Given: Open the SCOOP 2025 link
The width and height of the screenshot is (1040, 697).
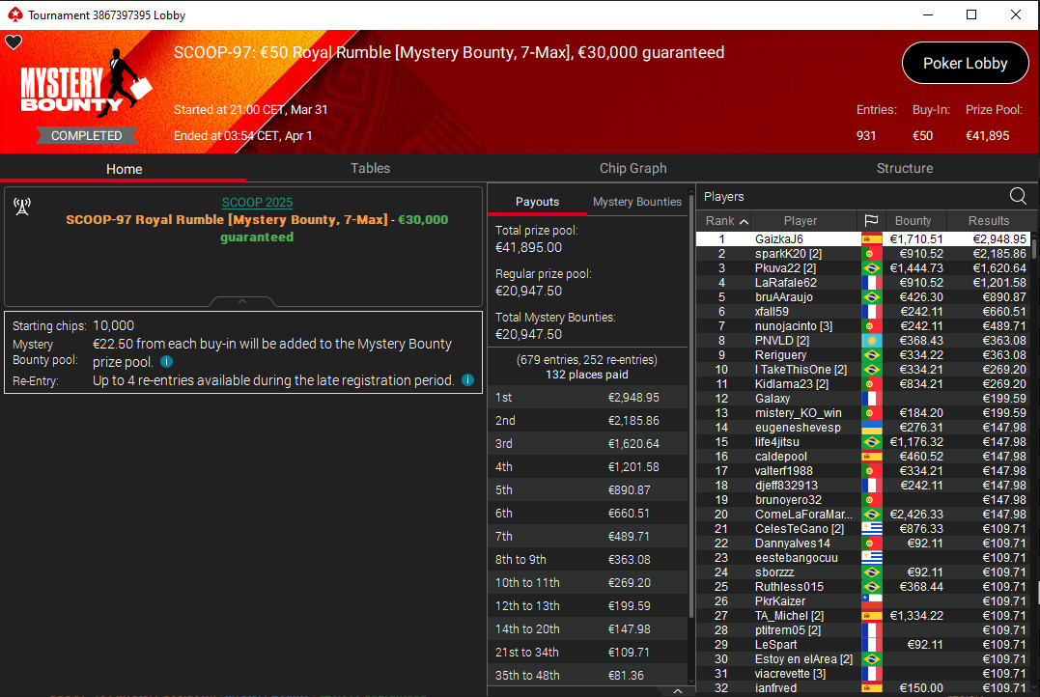Looking at the screenshot, I should (258, 203).
